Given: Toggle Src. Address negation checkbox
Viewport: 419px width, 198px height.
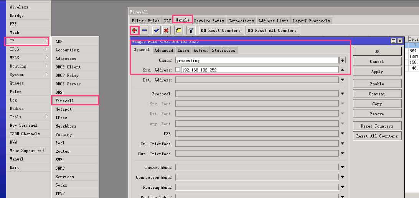Looking at the screenshot, I should [x=178, y=70].
